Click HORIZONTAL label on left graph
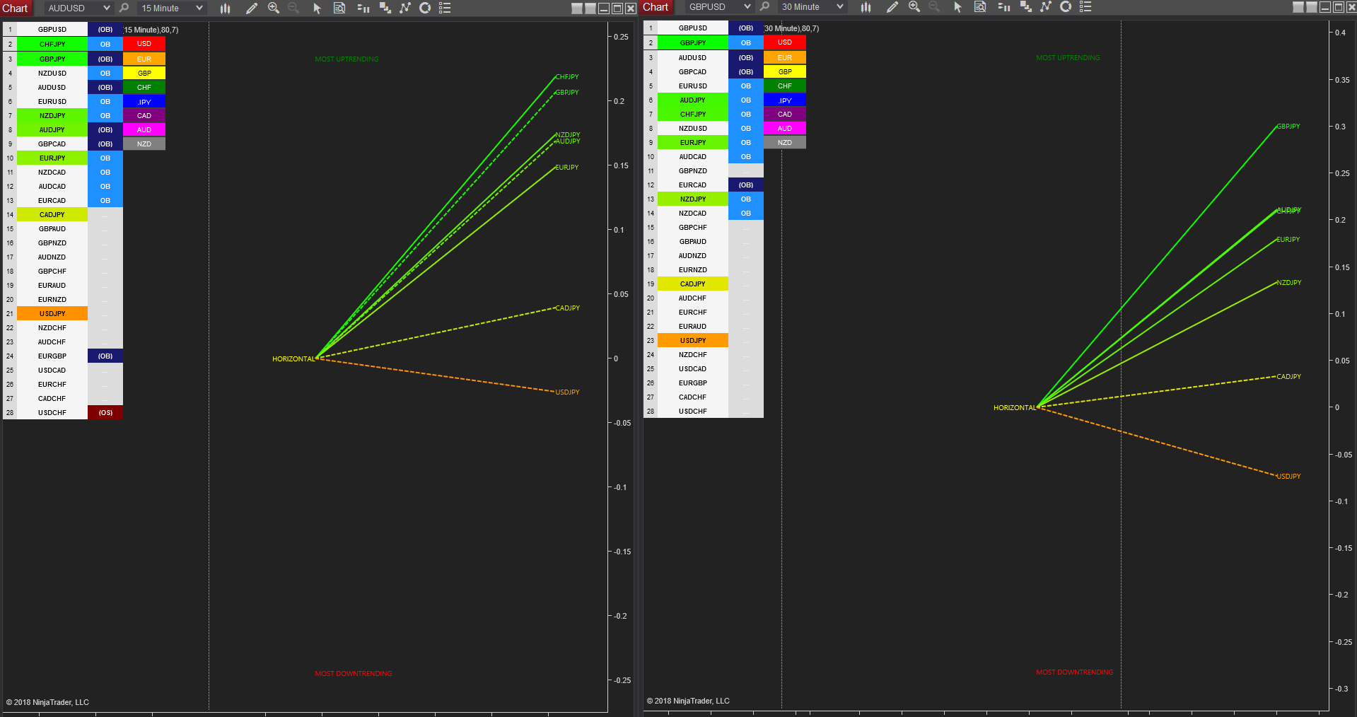The width and height of the screenshot is (1357, 717). pyautogui.click(x=293, y=358)
